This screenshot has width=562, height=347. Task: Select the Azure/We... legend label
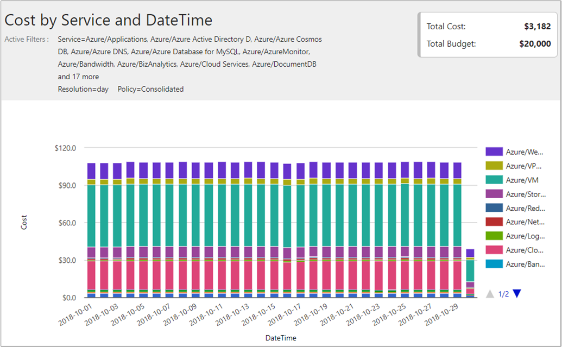[525, 152]
